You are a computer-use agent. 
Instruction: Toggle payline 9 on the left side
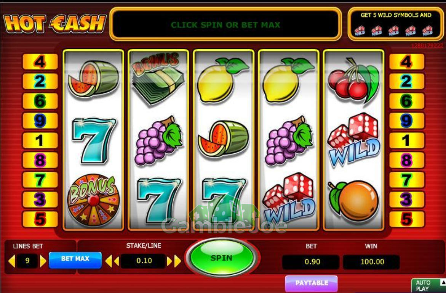point(40,121)
